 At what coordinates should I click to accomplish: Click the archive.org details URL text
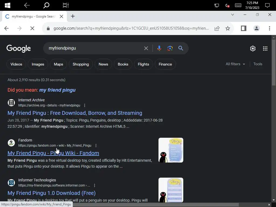pyautogui.click(x=49, y=105)
